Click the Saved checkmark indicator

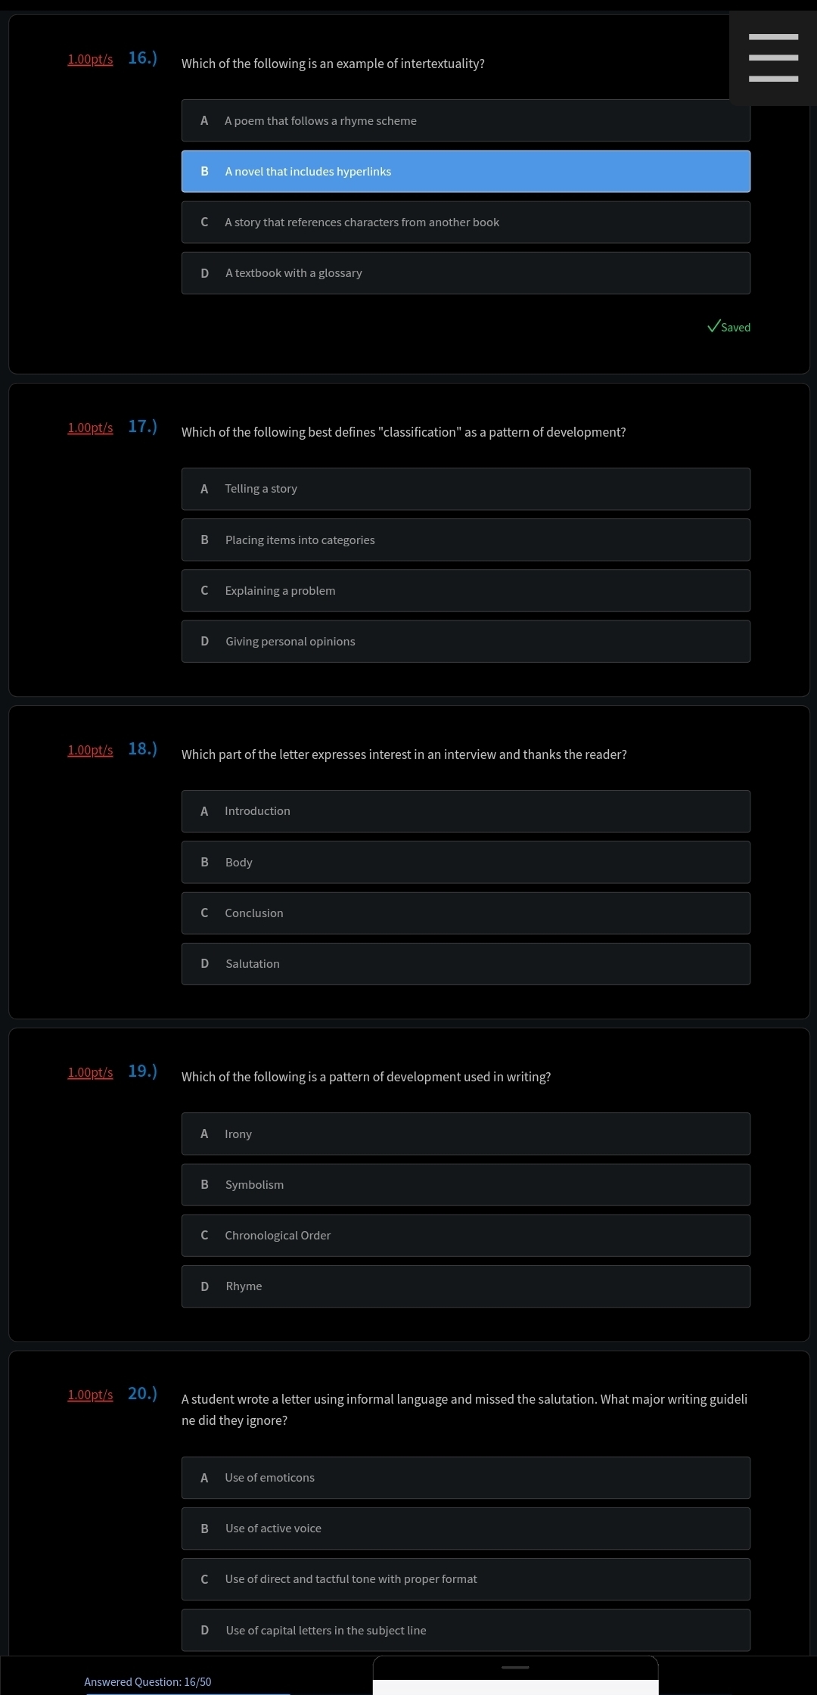[x=728, y=326]
